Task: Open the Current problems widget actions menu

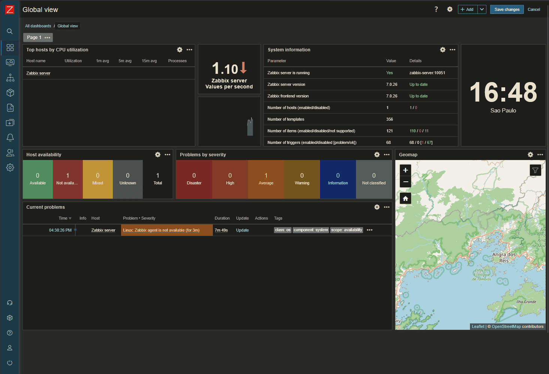Action: 387,207
